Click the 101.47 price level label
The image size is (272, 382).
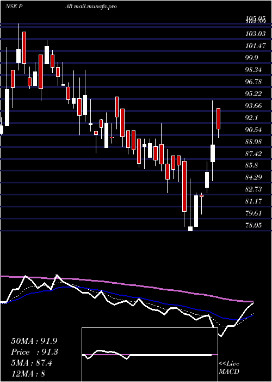256,45
